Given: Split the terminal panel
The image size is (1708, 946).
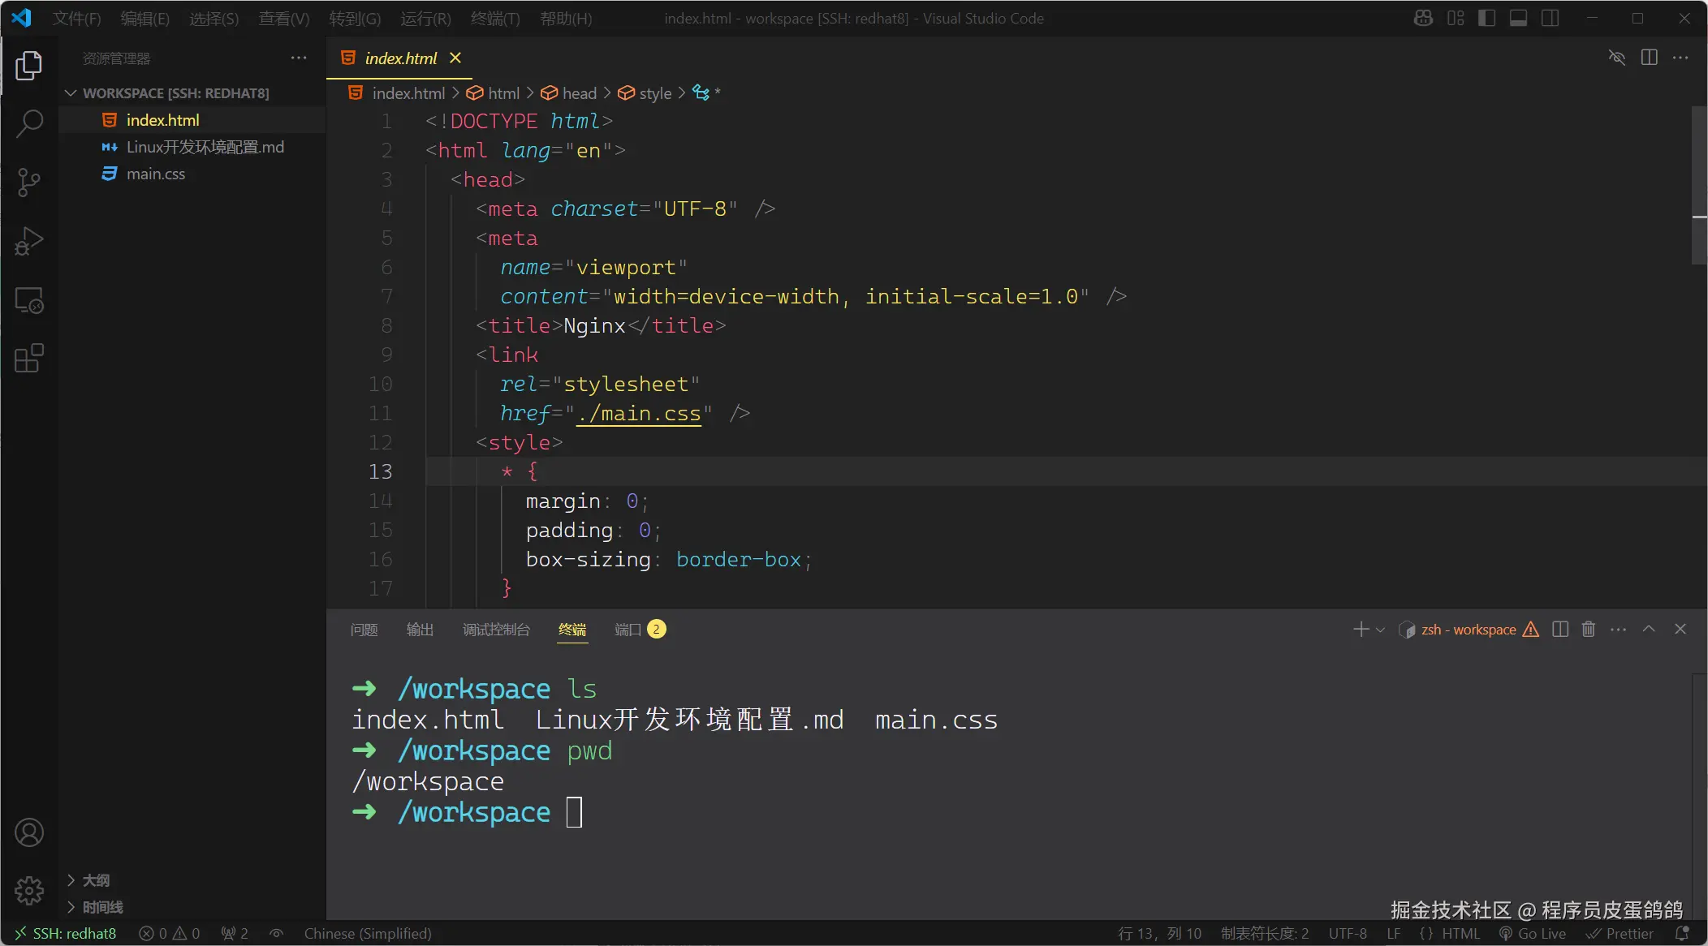Looking at the screenshot, I should [1559, 630].
